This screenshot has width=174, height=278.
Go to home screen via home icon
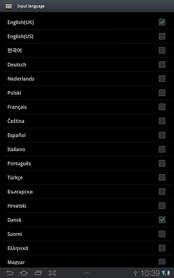tap(24, 273)
